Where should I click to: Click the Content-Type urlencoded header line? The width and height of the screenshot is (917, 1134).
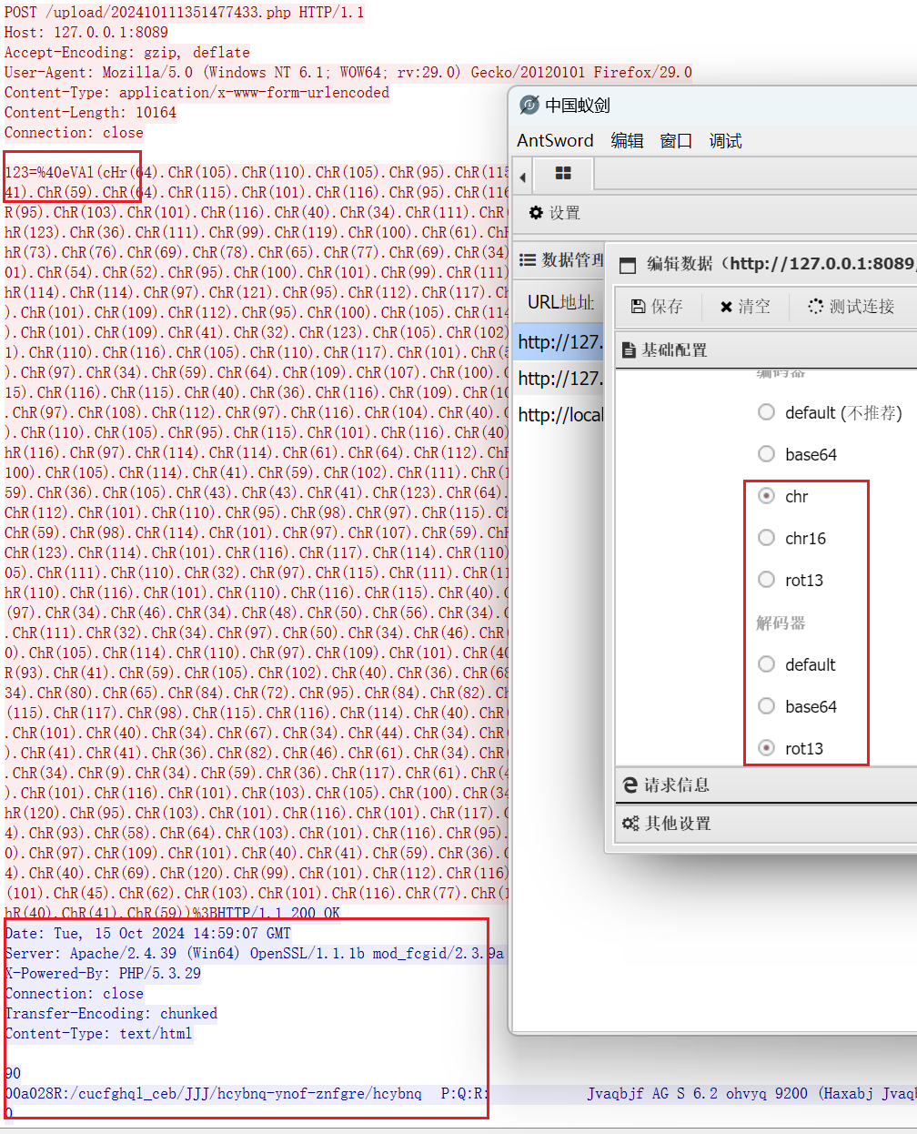click(196, 92)
